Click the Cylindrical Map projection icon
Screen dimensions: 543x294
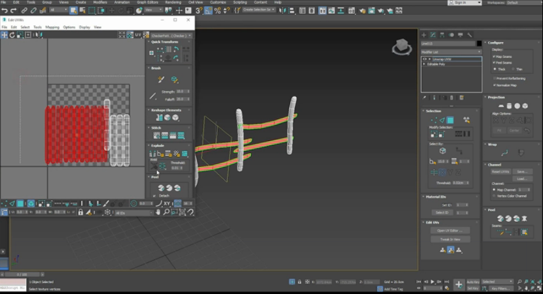pyautogui.click(x=509, y=106)
